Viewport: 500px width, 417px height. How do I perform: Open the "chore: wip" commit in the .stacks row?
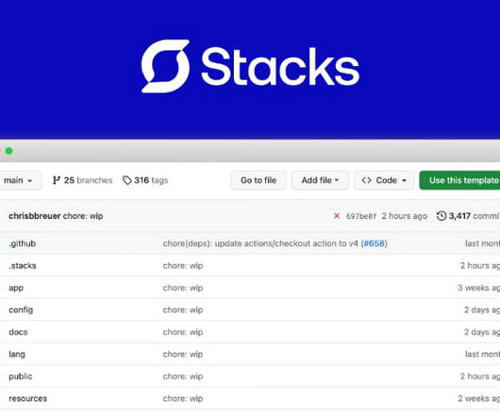click(183, 265)
